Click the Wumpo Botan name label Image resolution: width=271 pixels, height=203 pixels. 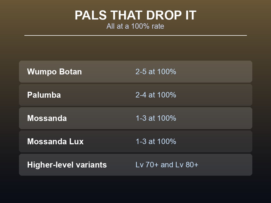pos(54,72)
